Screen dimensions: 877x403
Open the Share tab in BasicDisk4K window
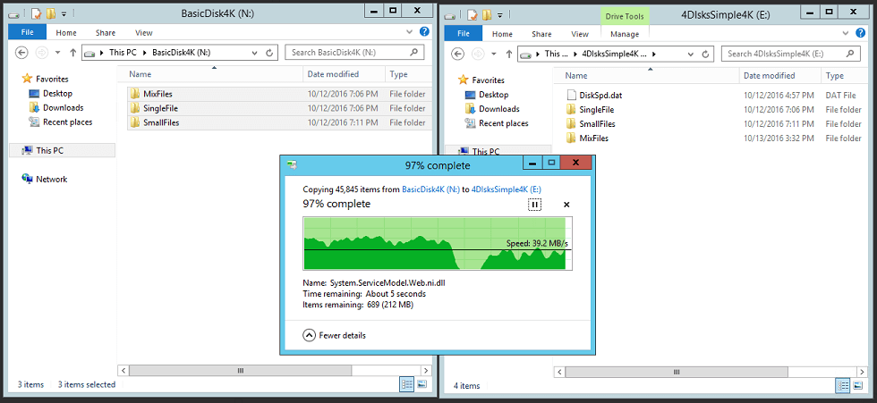tap(105, 34)
